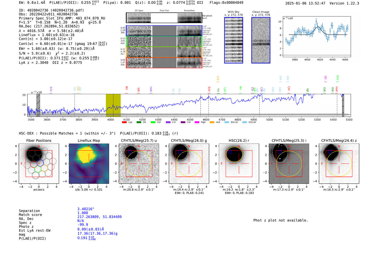Image resolution: width=378 pixels, height=257 pixels.
Task: Click the S/N = 5.0(±0.6) text
Action: [x=35, y=53]
